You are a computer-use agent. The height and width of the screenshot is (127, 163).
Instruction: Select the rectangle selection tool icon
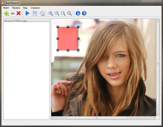point(35,13)
